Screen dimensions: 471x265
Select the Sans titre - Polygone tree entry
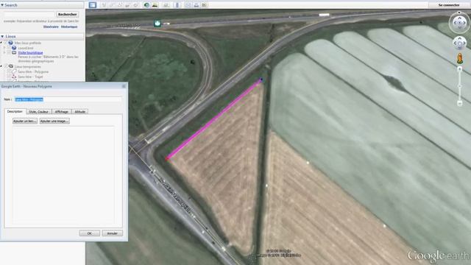tap(33, 71)
